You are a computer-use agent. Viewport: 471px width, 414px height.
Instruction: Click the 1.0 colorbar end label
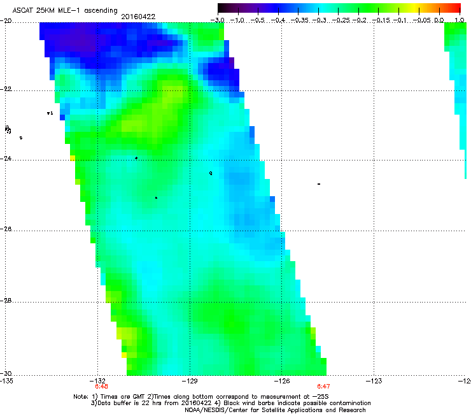(x=460, y=20)
